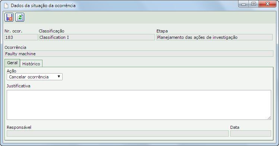
Task: Click the green refresh arrows icon
Action: click(20, 17)
